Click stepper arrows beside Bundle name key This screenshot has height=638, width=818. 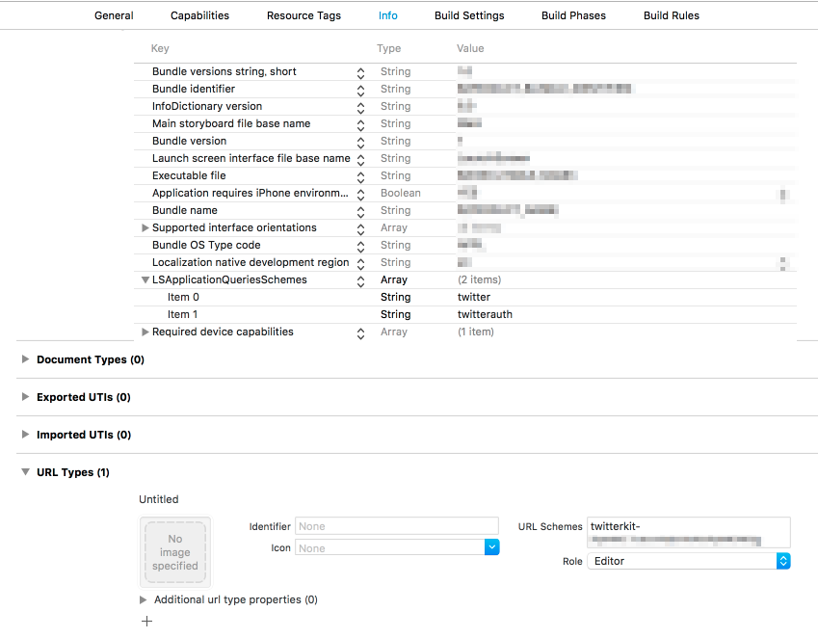[360, 211]
